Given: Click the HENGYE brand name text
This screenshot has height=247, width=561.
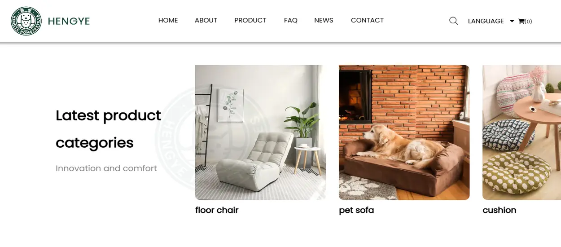Looking at the screenshot, I should (x=69, y=21).
